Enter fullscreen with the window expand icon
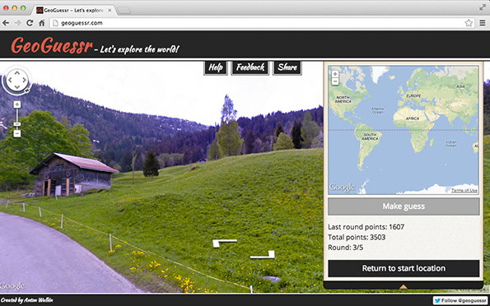 click(483, 7)
